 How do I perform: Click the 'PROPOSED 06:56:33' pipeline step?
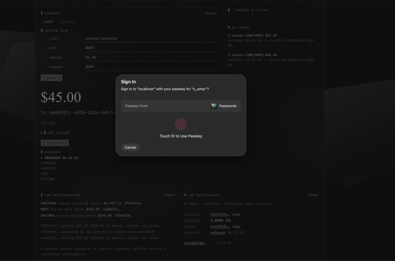(59, 158)
